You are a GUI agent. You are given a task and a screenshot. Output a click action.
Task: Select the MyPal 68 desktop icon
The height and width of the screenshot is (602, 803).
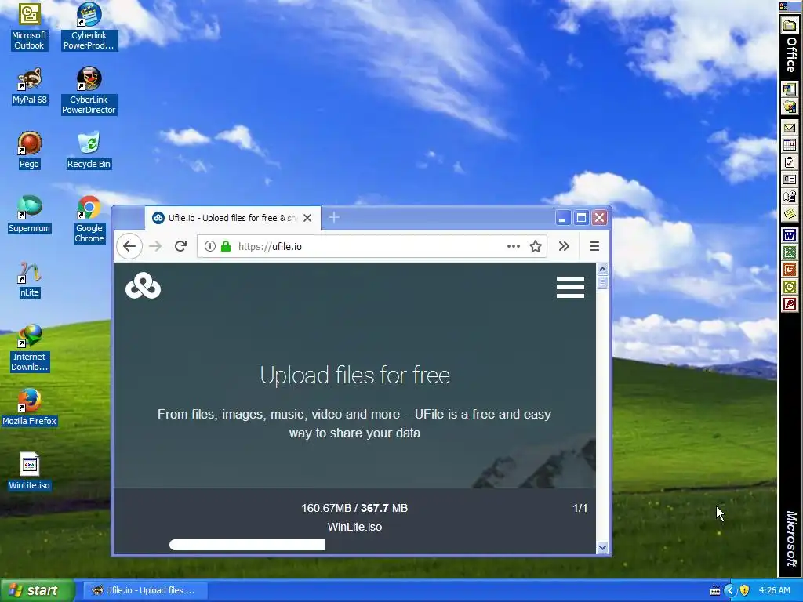click(29, 86)
